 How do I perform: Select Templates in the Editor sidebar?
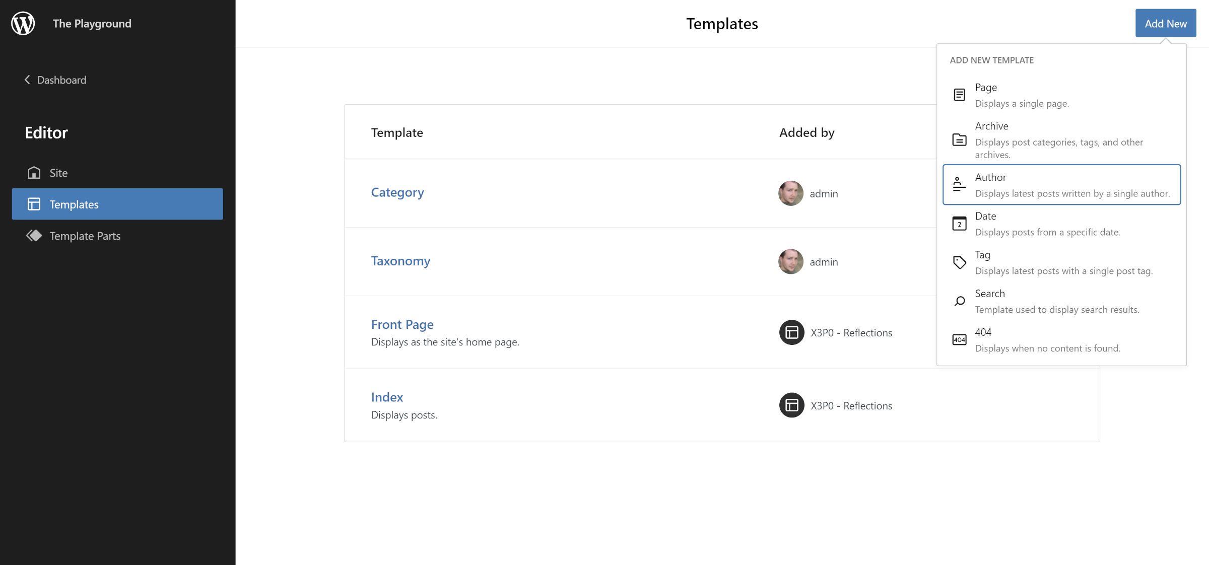117,204
